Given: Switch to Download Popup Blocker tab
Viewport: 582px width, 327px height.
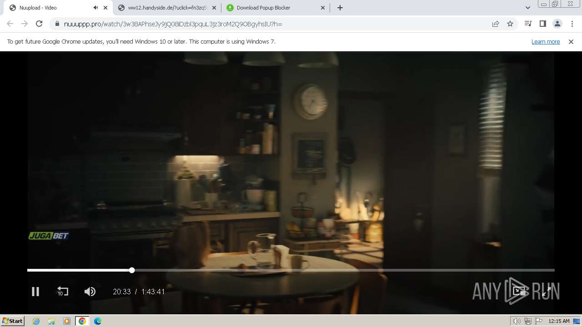Looking at the screenshot, I should 276,8.
